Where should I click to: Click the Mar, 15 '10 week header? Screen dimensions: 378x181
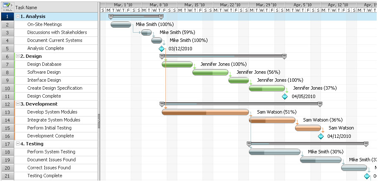pyautogui.click(x=195, y=5)
